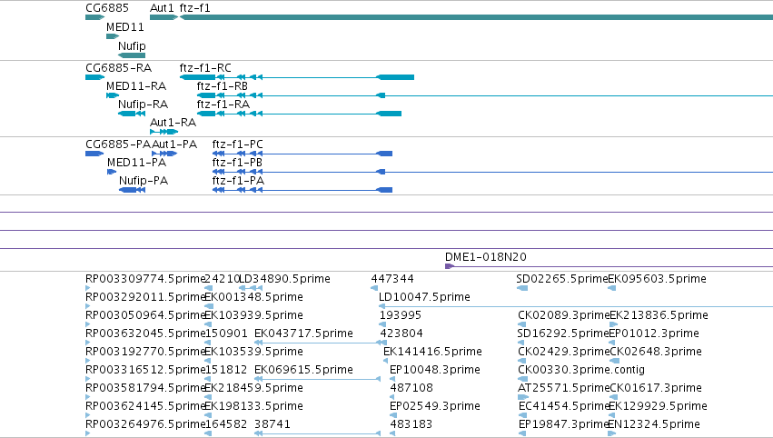The width and height of the screenshot is (773, 438).
Task: Select the 447344 feature label
Action: (x=392, y=279)
